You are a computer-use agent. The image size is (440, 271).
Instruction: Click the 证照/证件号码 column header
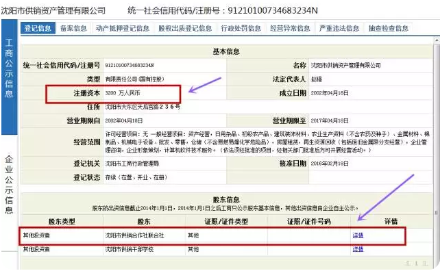pos(308,222)
